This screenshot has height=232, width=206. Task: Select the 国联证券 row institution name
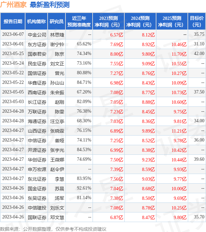click(37, 217)
